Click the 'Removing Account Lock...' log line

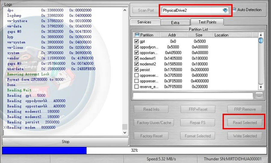click(31, 74)
